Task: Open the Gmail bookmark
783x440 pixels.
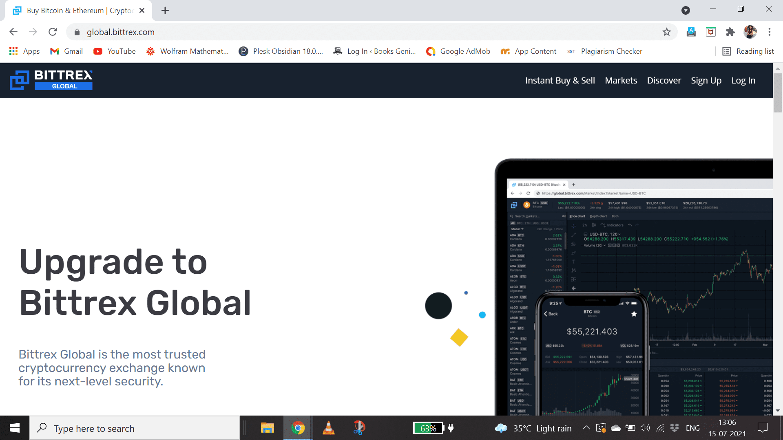Action: pyautogui.click(x=66, y=51)
